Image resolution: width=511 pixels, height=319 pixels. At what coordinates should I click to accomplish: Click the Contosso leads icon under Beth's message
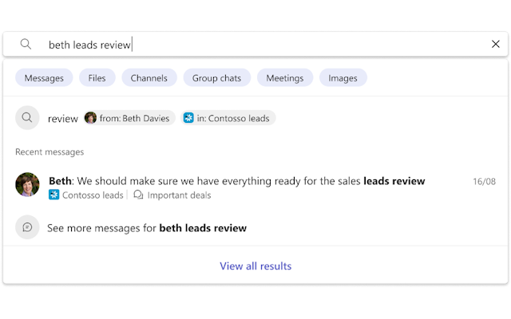pyautogui.click(x=54, y=195)
